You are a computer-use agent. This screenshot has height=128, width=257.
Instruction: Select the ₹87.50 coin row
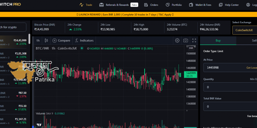(13, 95)
